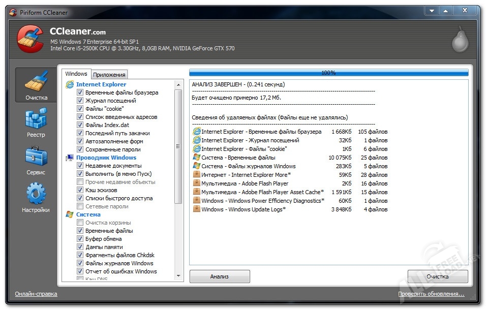
Task: Toggle the Кэш эскизов checkbox
Action: (x=80, y=190)
